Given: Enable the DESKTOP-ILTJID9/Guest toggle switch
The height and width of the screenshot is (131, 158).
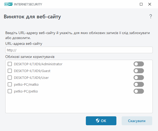Looking at the screenshot, I should coord(139,71).
